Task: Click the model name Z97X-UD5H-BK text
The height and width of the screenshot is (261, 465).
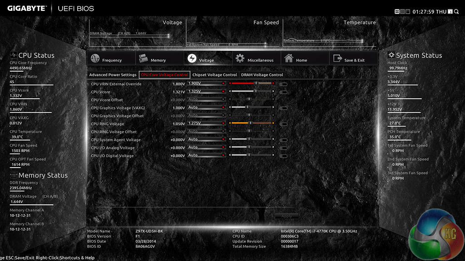Action: click(149, 231)
